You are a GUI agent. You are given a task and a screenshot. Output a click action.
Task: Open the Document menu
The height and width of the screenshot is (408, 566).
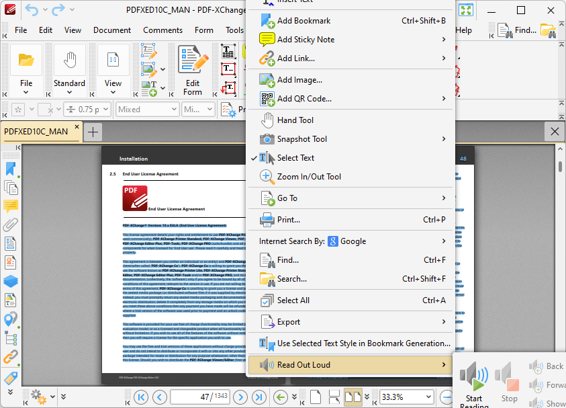click(112, 30)
